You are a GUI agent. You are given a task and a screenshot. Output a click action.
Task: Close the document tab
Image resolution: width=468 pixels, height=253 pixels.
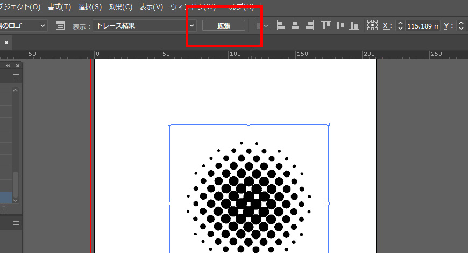point(6,42)
